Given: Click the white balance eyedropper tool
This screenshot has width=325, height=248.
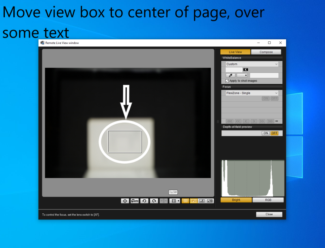Looking at the screenshot, I should 230,75.
